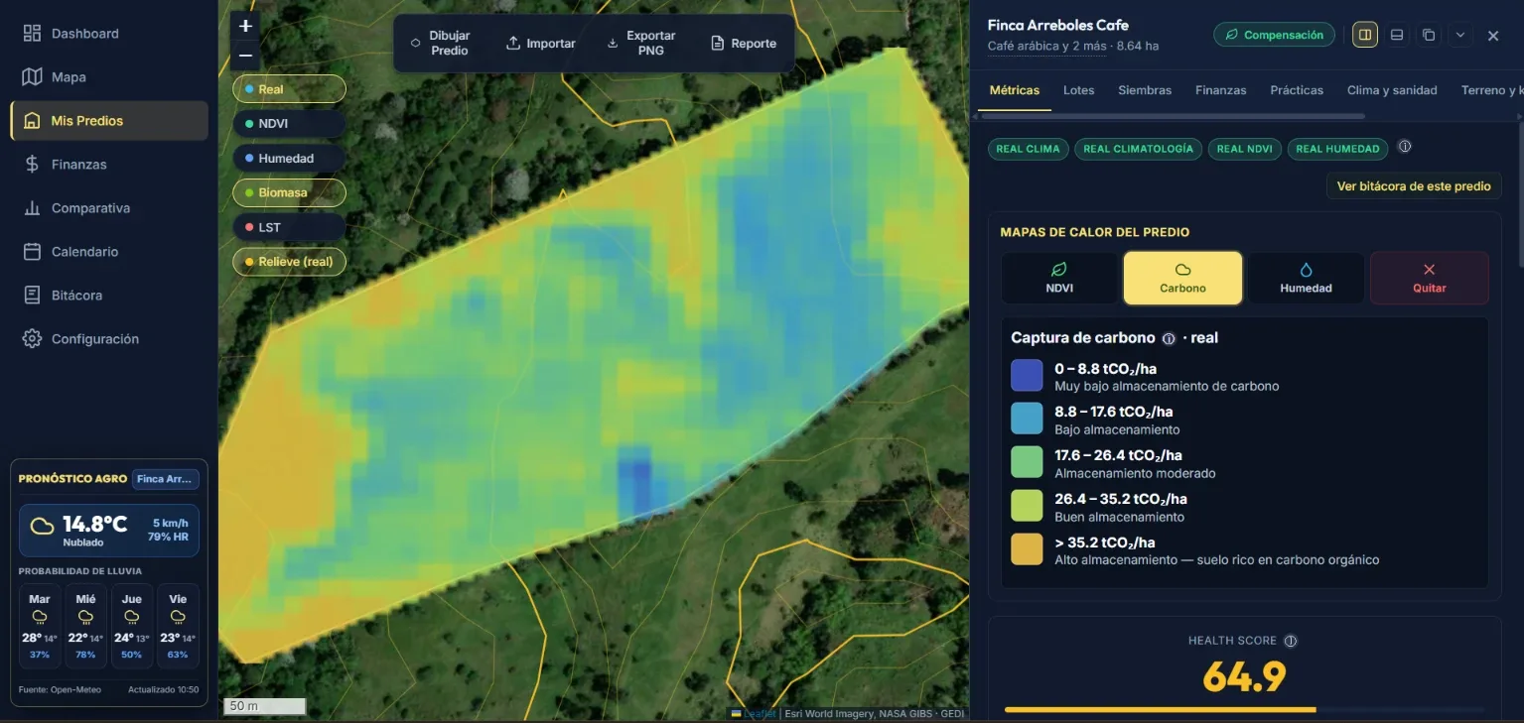
Task: Click Quitar to remove heat map
Action: tap(1429, 278)
